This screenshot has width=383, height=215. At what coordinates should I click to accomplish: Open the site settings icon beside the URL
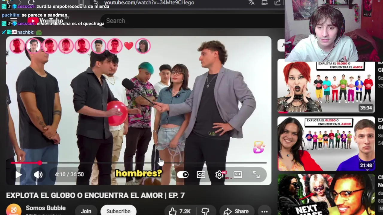[x=96, y=3]
